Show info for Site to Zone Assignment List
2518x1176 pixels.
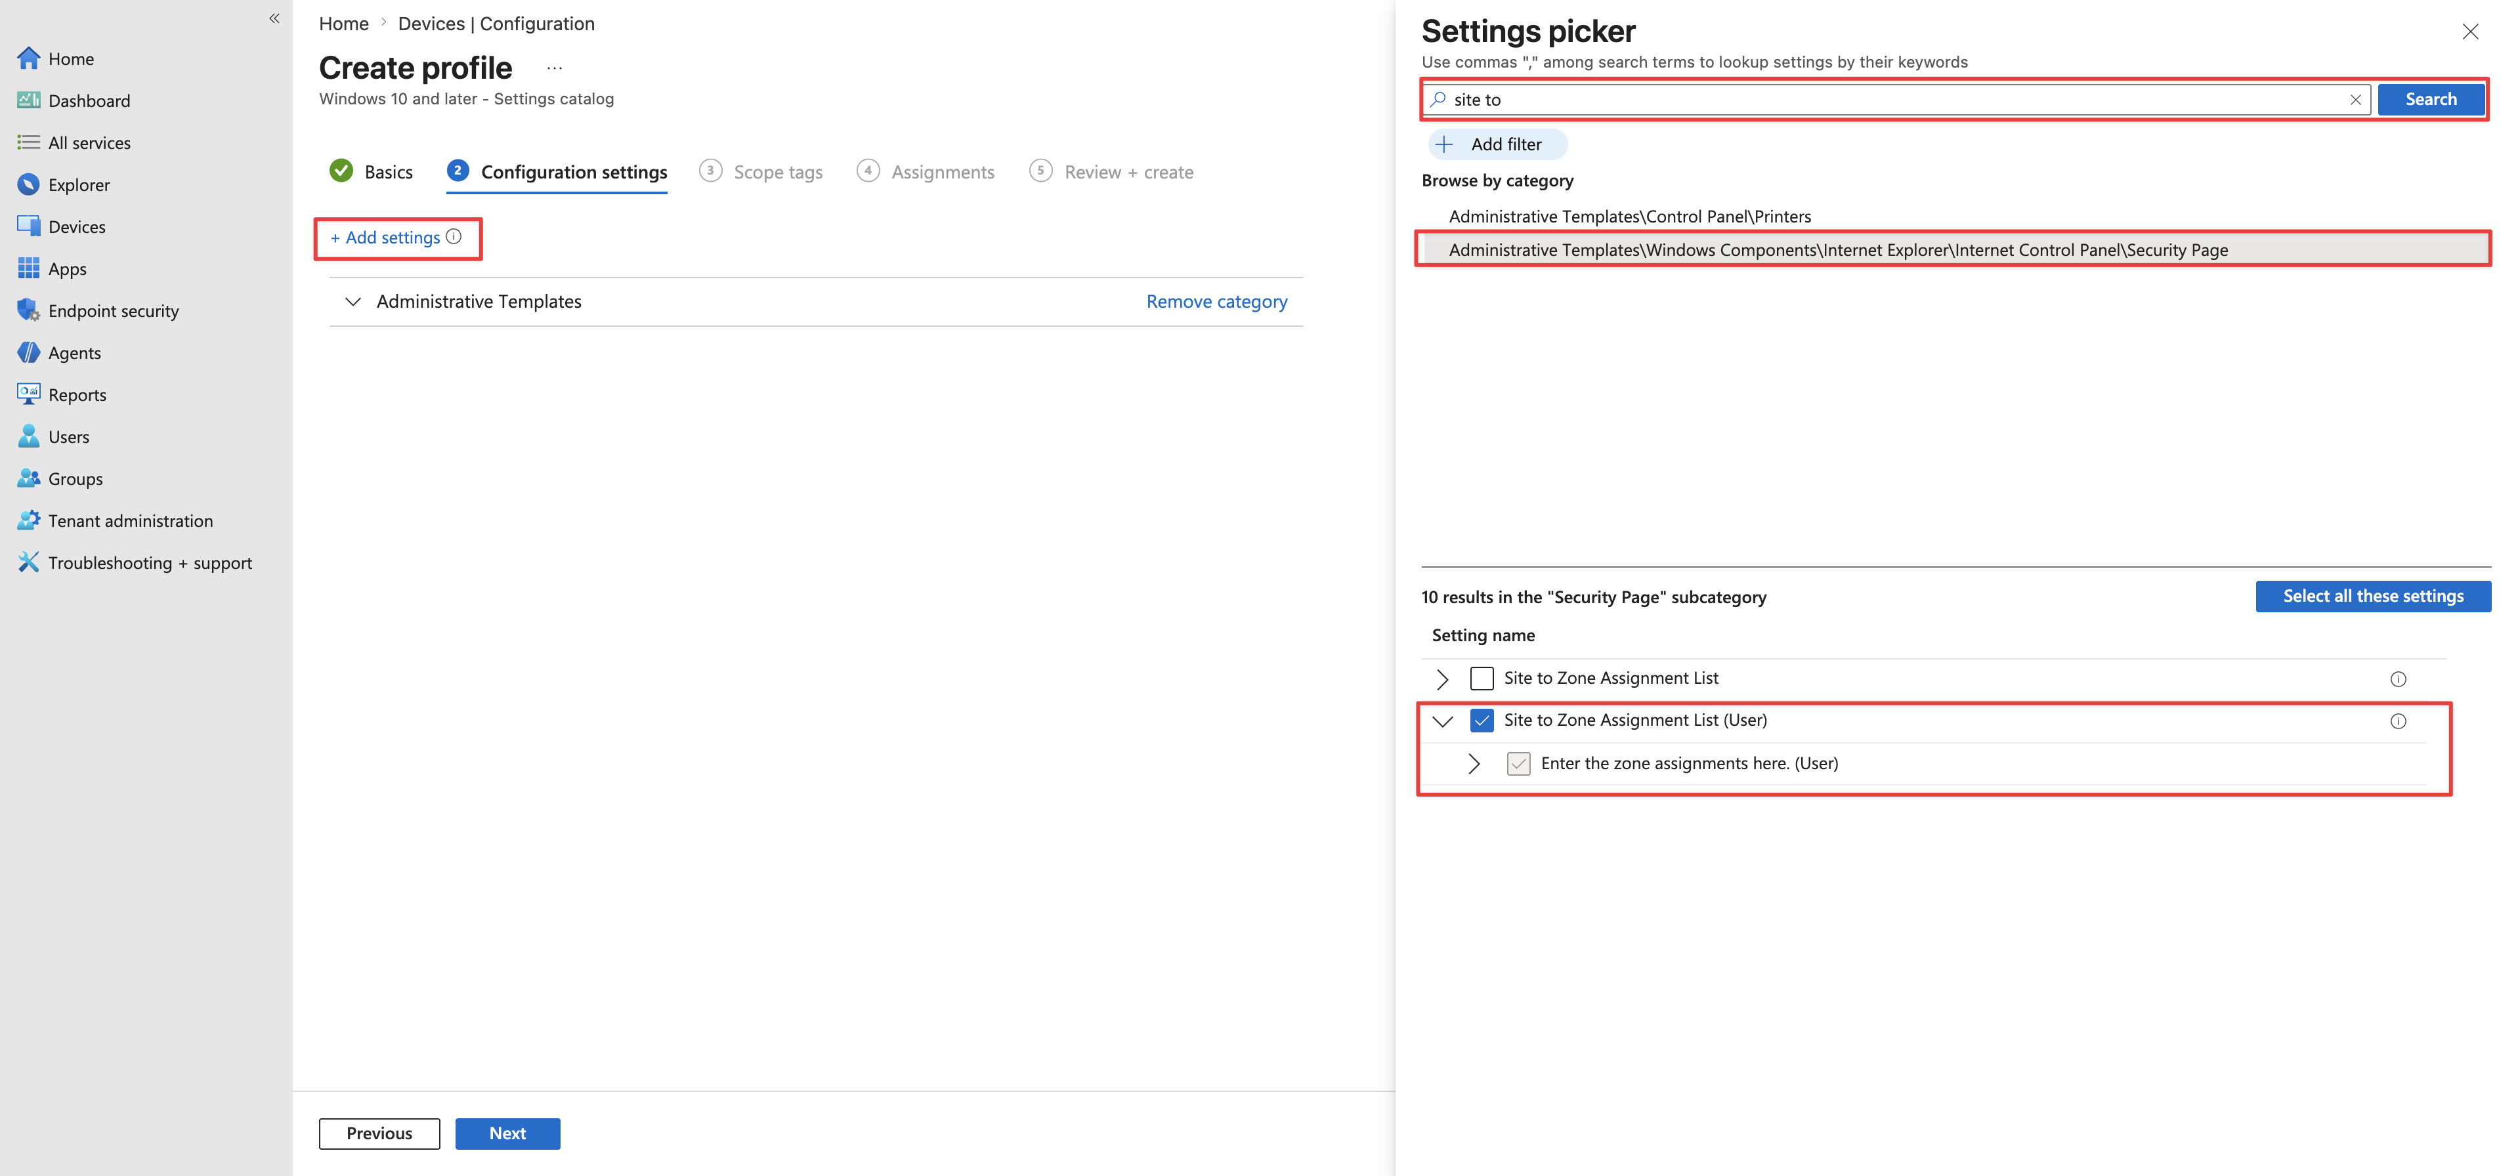coord(2398,679)
